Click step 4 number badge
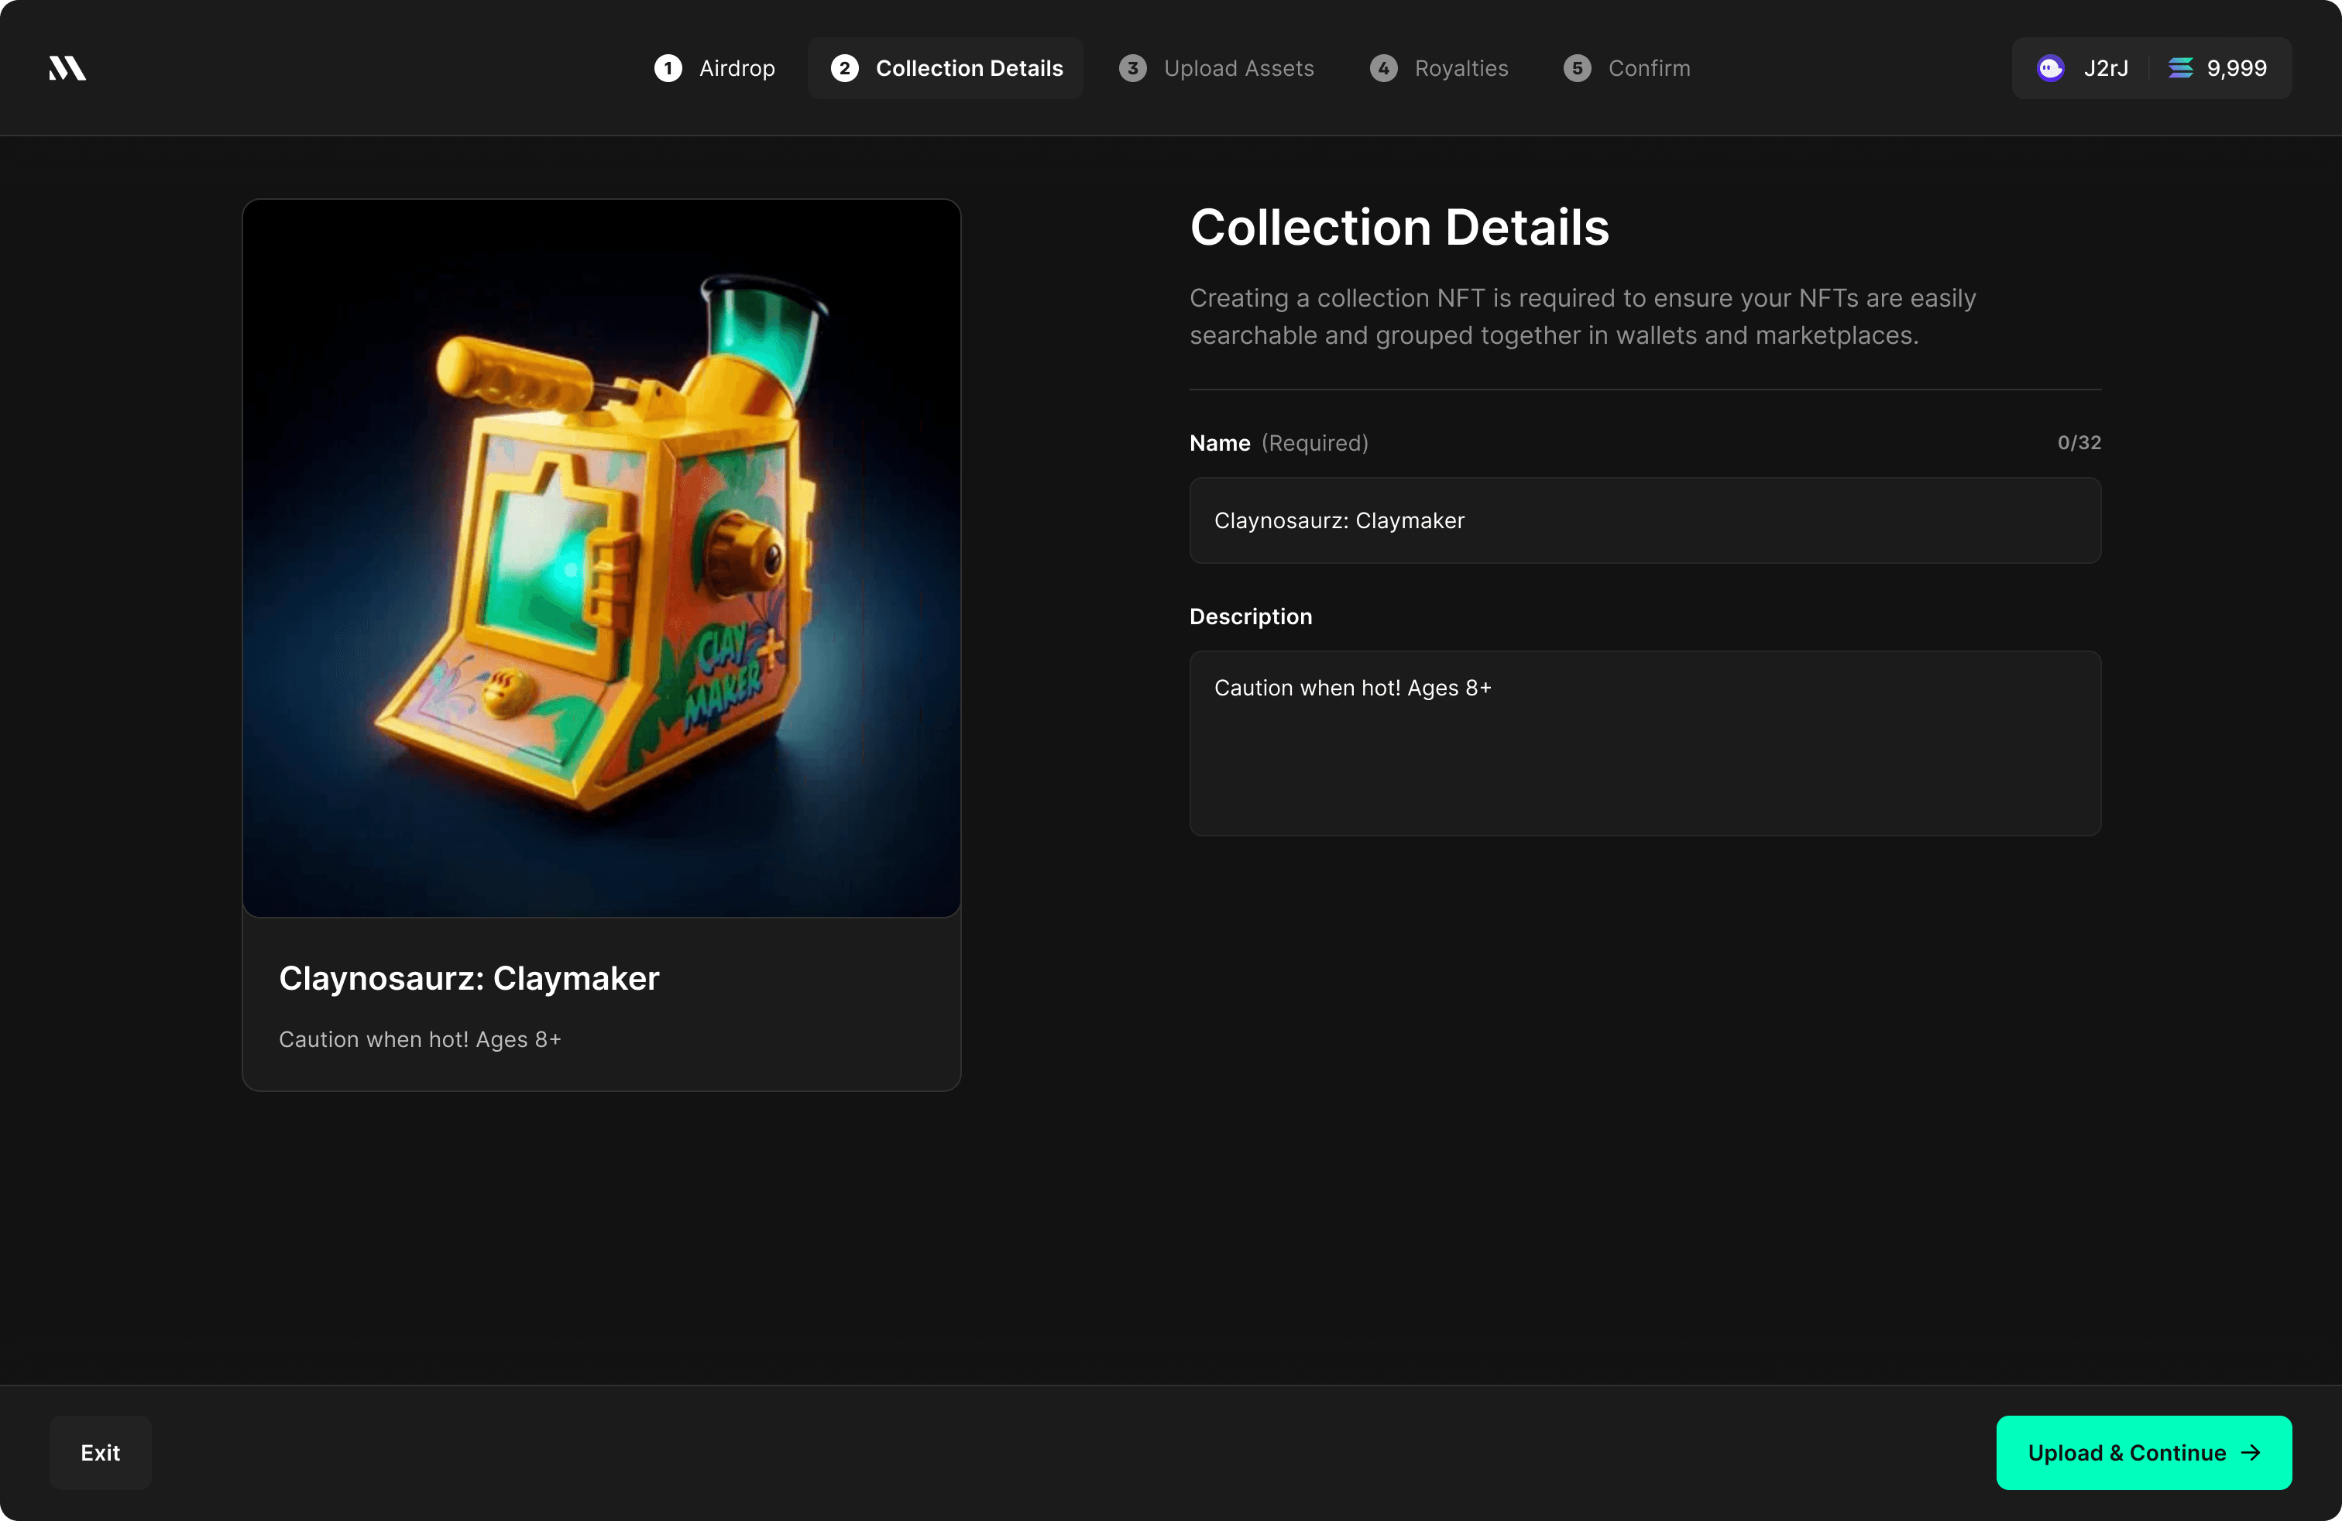This screenshot has height=1521, width=2342. tap(1383, 68)
